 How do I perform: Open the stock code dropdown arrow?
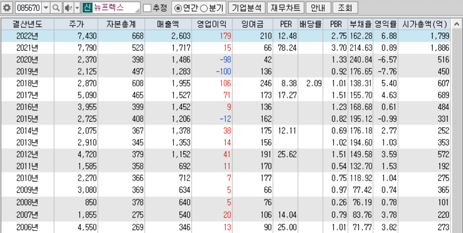(x=46, y=8)
